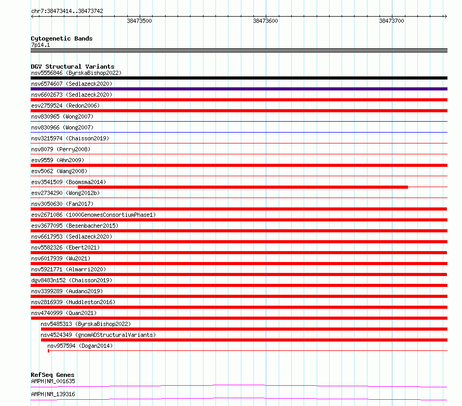Image resolution: width=462 pixels, height=406 pixels.
Task: Open esv5062 (Wang2008) variant
Action: pyautogui.click(x=59, y=171)
